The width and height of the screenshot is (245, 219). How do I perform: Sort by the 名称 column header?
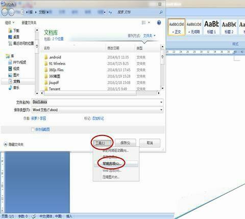47,48
